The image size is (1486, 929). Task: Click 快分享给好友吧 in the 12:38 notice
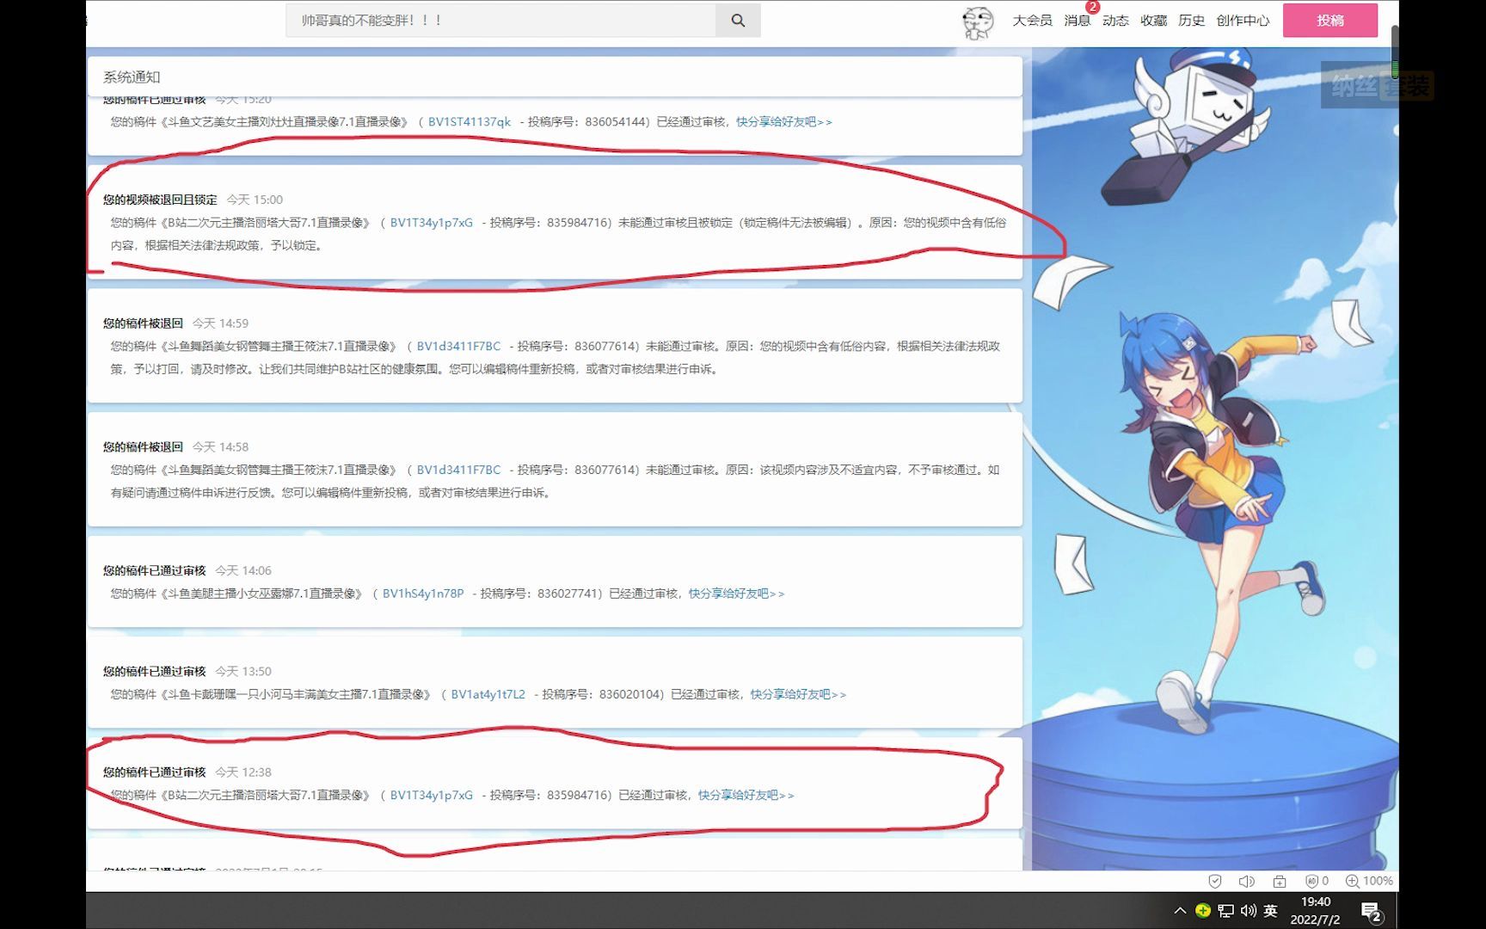pos(746,796)
